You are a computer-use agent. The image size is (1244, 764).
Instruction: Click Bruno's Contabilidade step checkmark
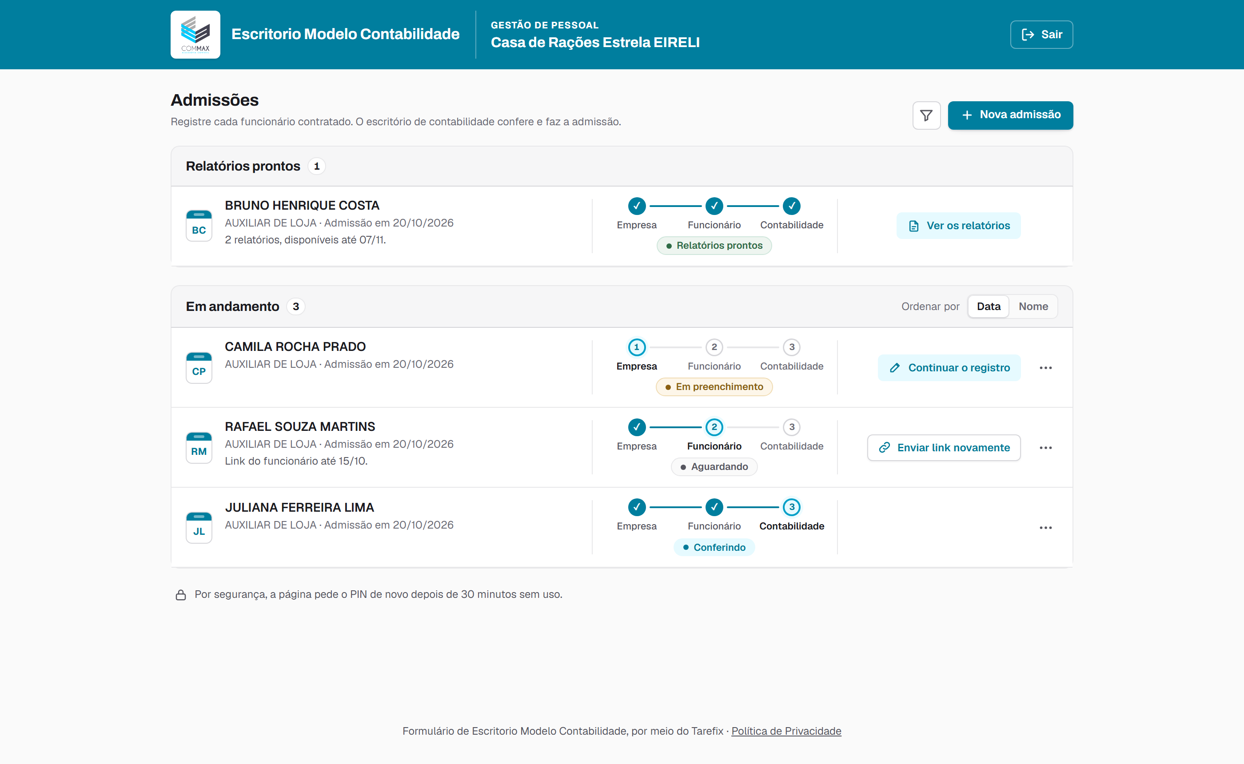click(791, 206)
